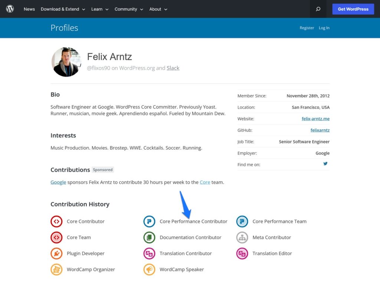This screenshot has height=289, width=380.
Task: Click the Twitter bird icon under Find me on
Action: [325, 163]
